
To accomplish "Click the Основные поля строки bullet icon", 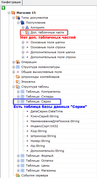I will 27,47.
